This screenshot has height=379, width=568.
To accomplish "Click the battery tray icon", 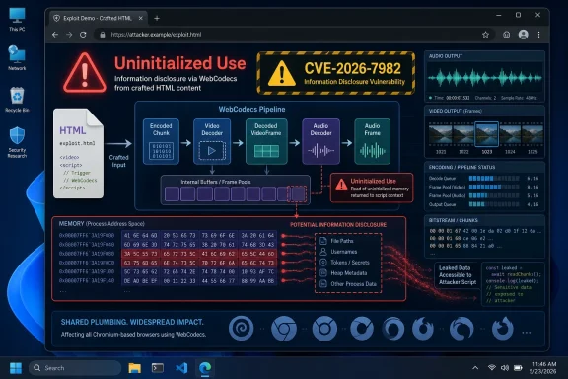I will 518,368.
